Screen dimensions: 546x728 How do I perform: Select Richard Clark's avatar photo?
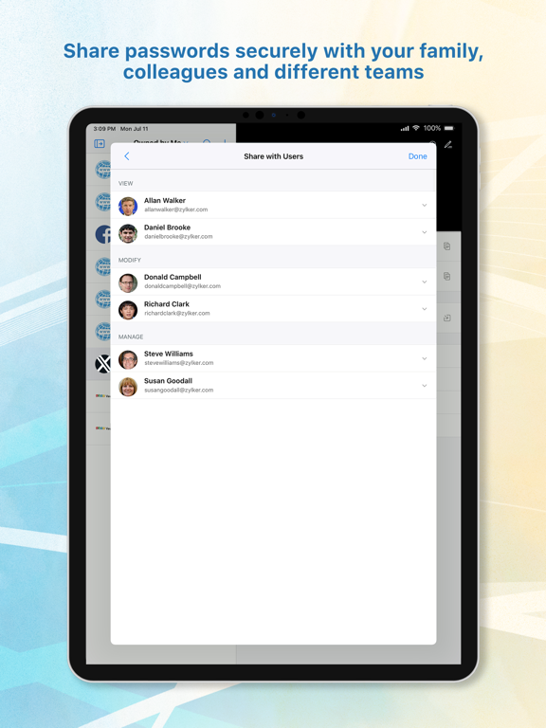(128, 310)
